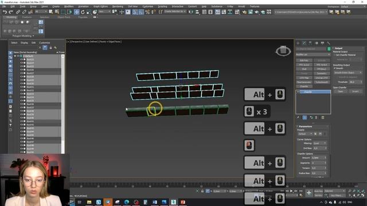This screenshot has width=367, height=206.
Task: Activate the Select and Rotate tool
Action: coord(83,12)
